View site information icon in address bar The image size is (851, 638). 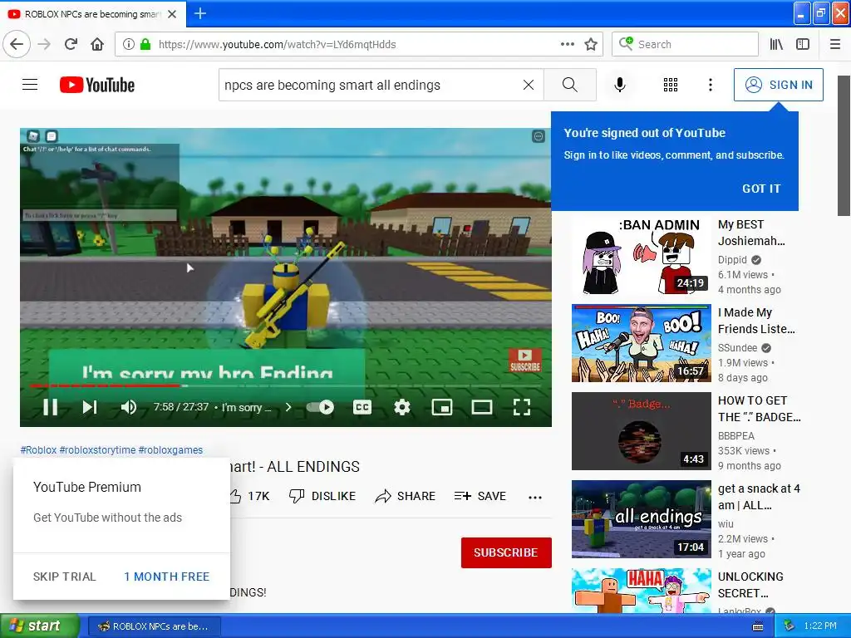coord(128,44)
